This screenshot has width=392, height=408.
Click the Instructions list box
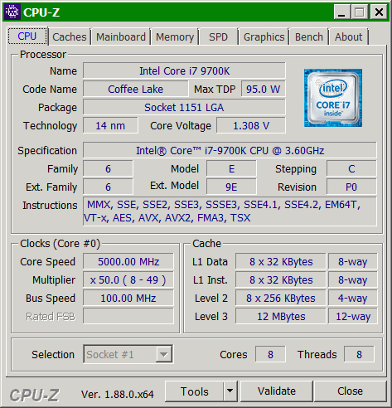pos(230,211)
